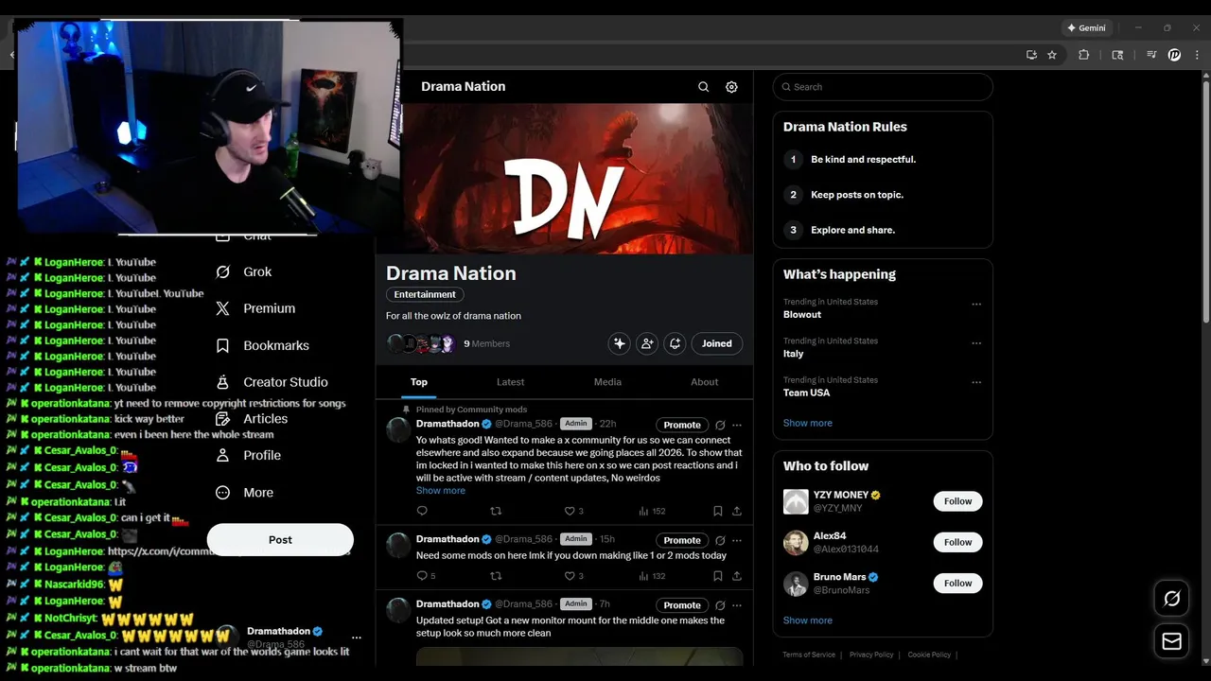Click the 9 Members count
Image resolution: width=1211 pixels, height=681 pixels.
coord(486,343)
